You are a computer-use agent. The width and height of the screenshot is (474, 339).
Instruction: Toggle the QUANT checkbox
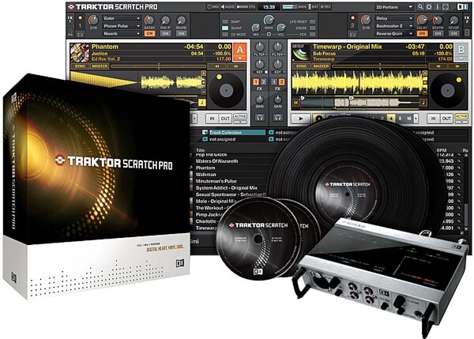coord(225,28)
